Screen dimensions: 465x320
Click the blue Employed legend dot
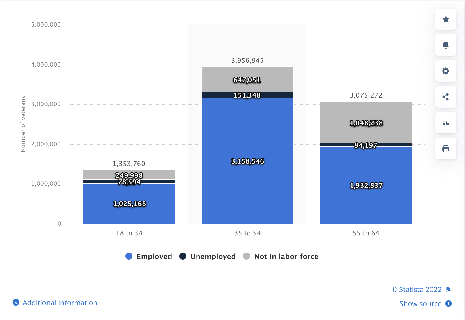[129, 256]
